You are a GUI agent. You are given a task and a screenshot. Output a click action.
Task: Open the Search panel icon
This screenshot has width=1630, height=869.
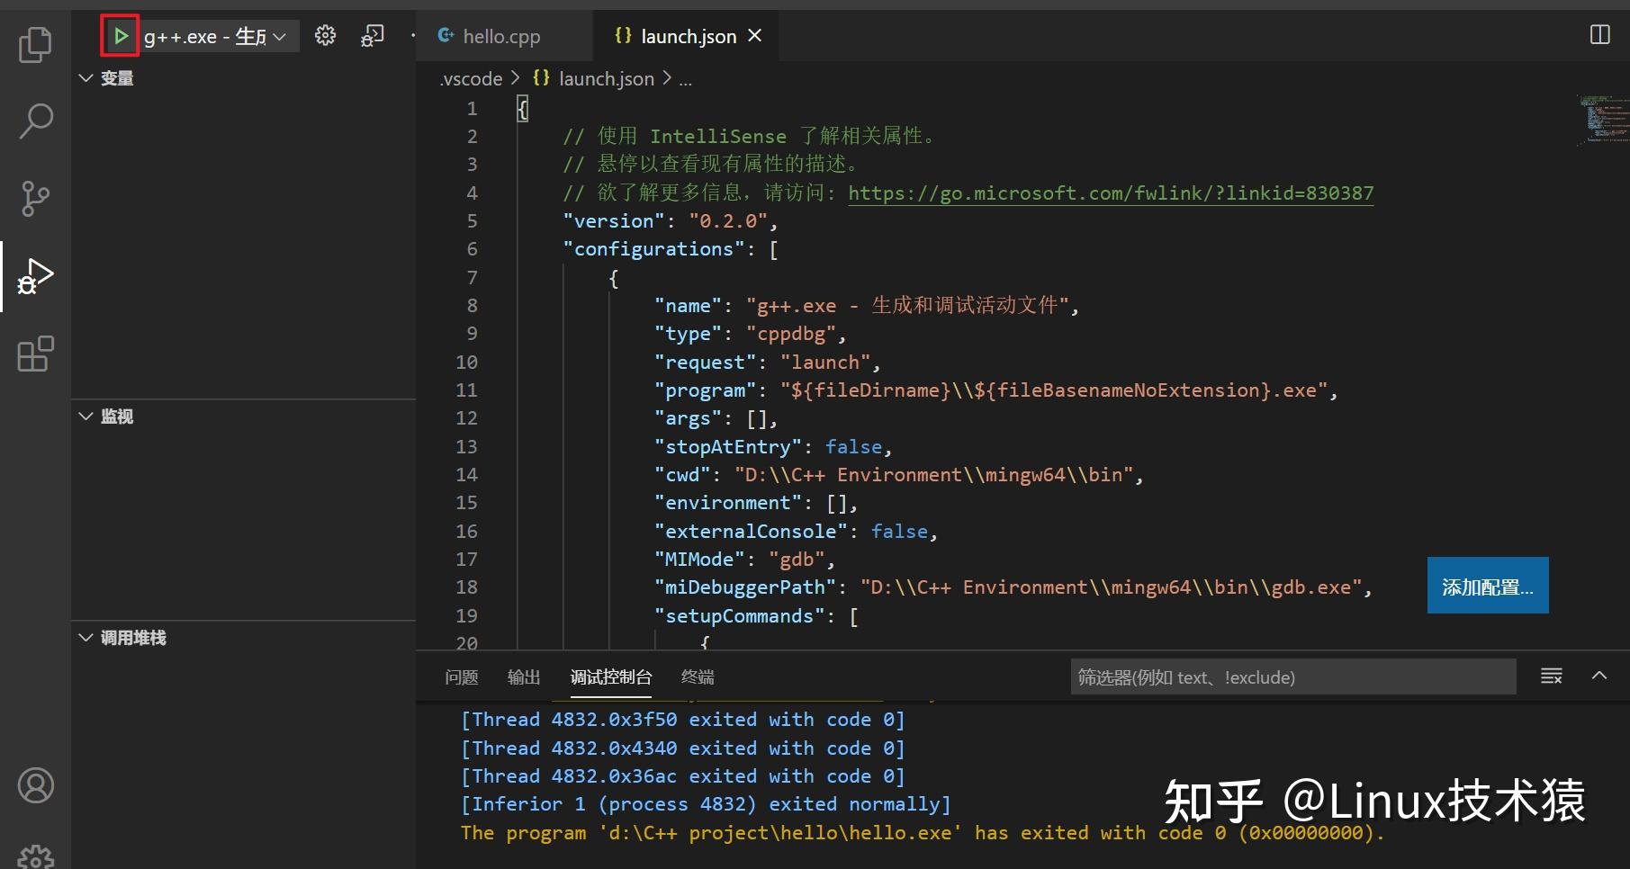(x=34, y=120)
